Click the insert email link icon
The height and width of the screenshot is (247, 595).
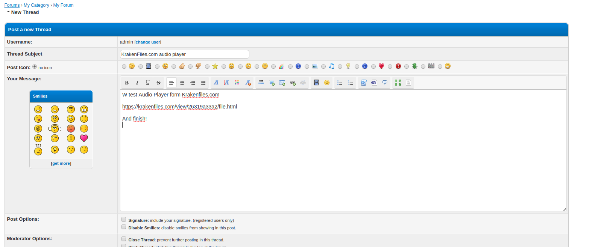282,83
